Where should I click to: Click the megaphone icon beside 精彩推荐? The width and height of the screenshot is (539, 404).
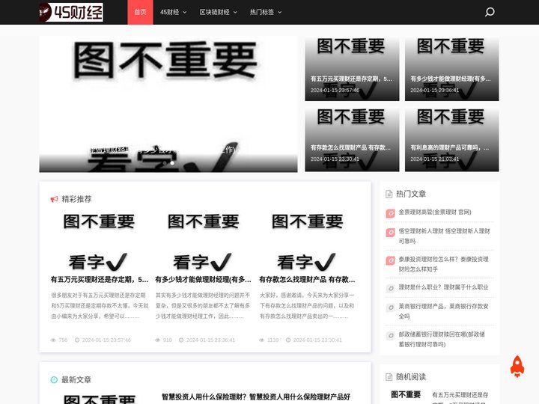[54, 199]
